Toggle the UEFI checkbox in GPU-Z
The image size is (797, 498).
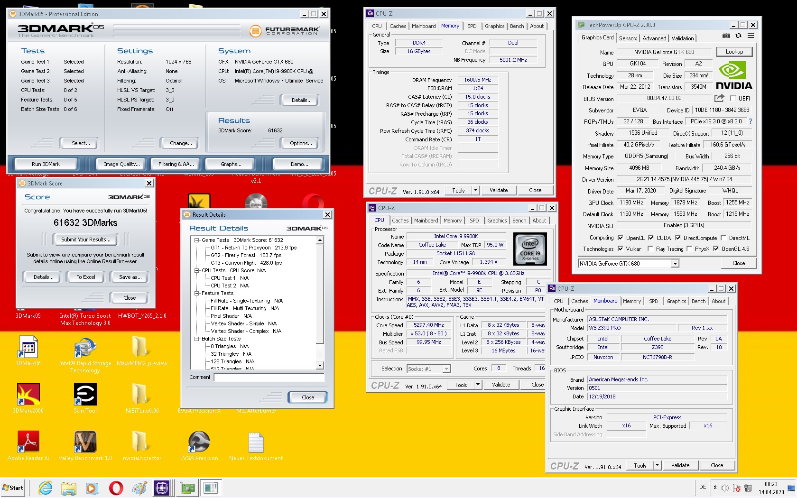[x=733, y=98]
